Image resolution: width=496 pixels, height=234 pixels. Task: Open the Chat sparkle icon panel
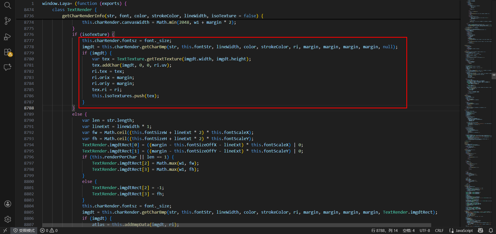point(7,67)
